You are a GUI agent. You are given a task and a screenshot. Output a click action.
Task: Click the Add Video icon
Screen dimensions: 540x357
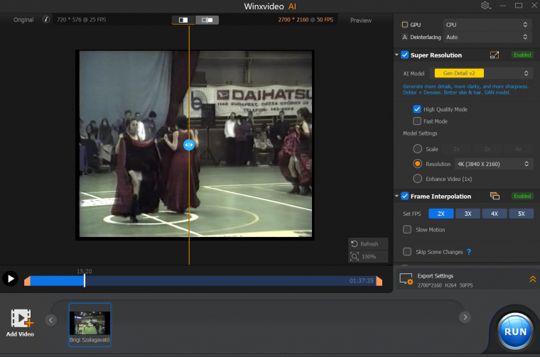(x=21, y=319)
